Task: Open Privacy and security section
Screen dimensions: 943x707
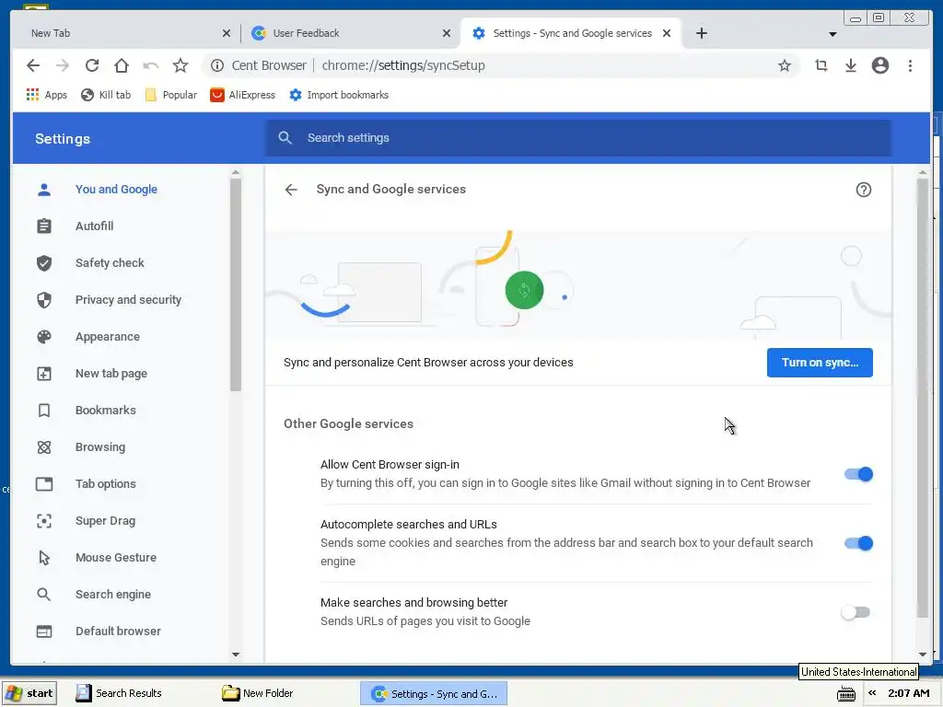Action: pyautogui.click(x=128, y=300)
